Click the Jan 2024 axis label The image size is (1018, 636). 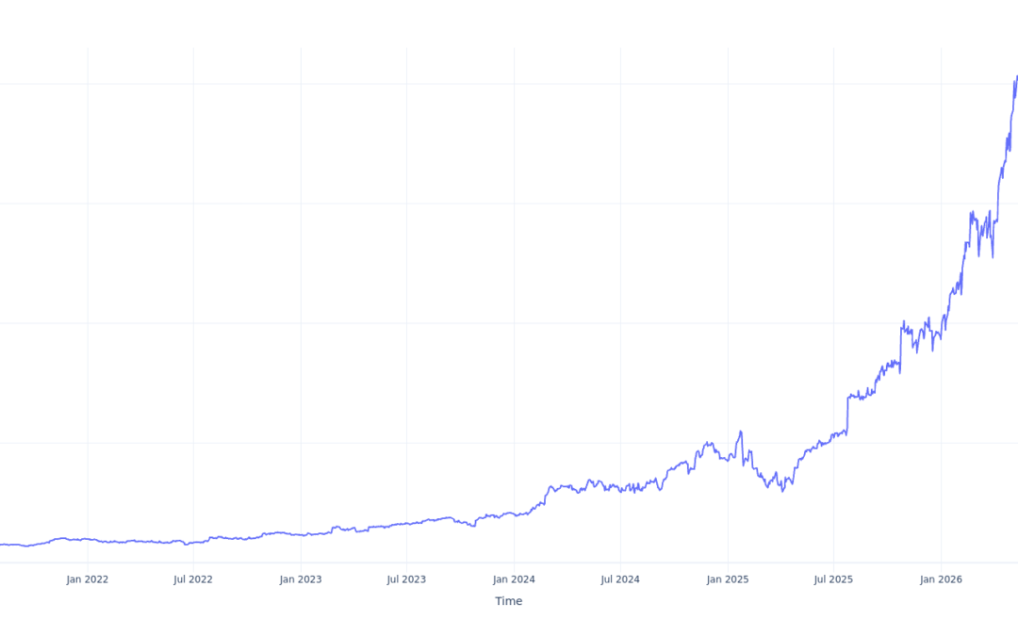515,579
